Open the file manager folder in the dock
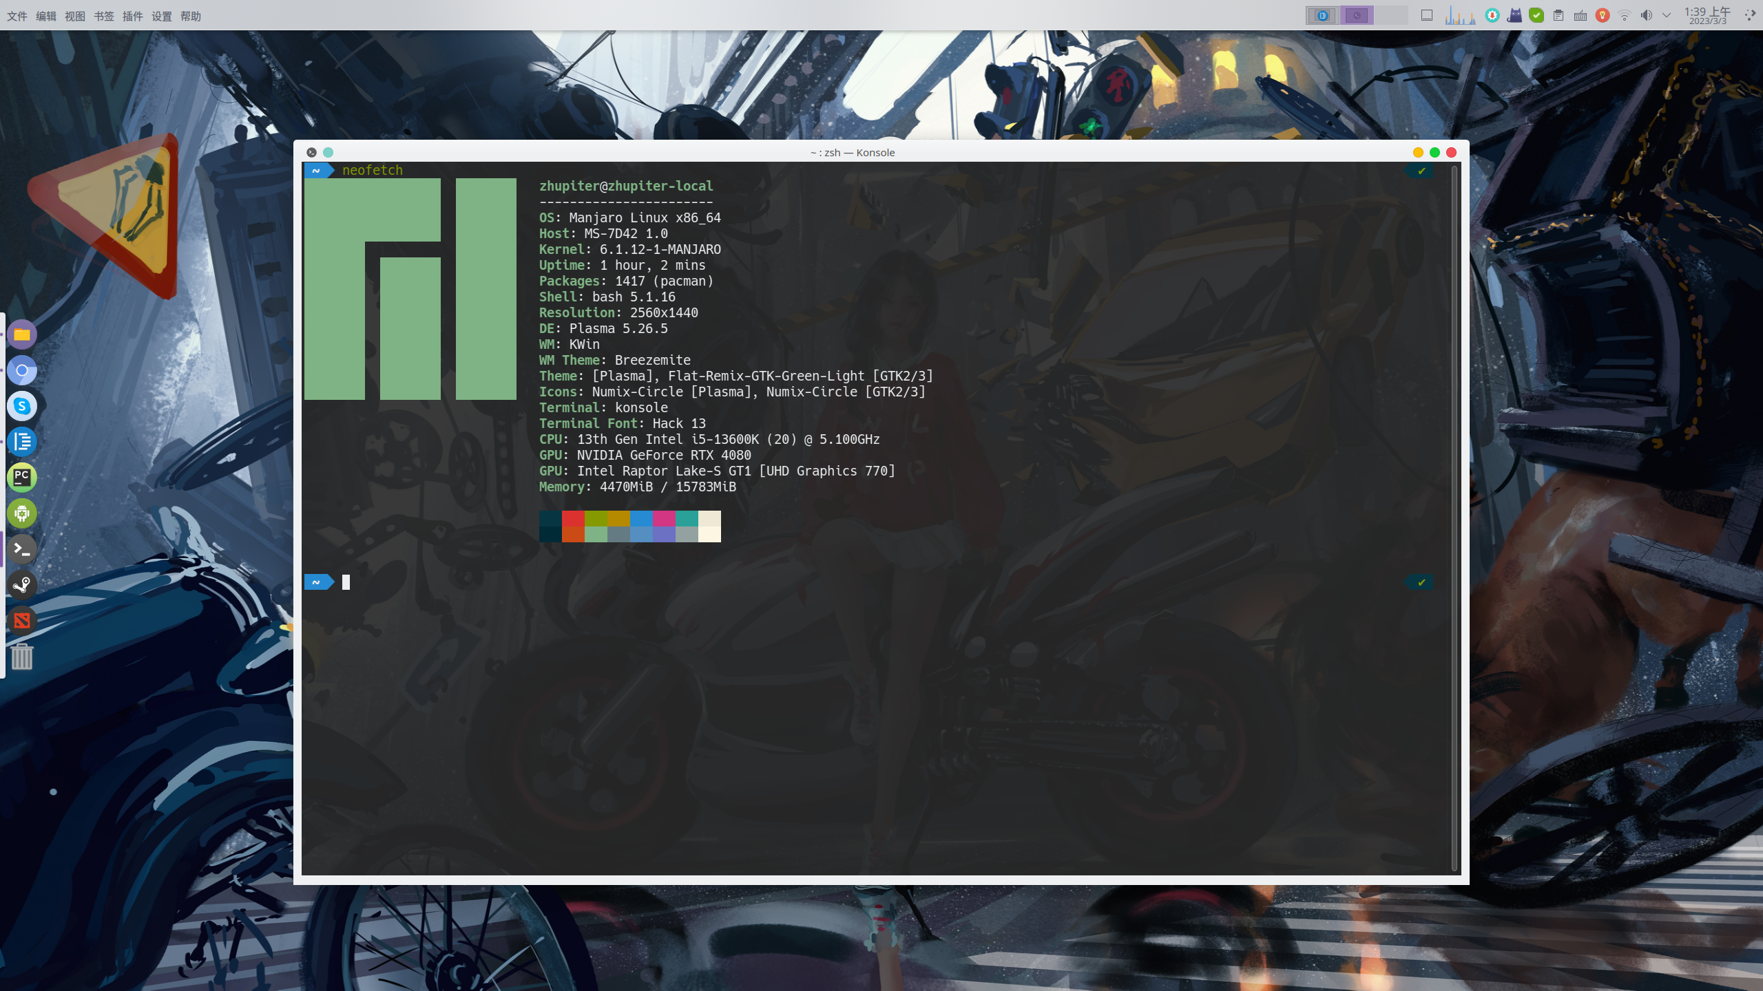 (22, 334)
